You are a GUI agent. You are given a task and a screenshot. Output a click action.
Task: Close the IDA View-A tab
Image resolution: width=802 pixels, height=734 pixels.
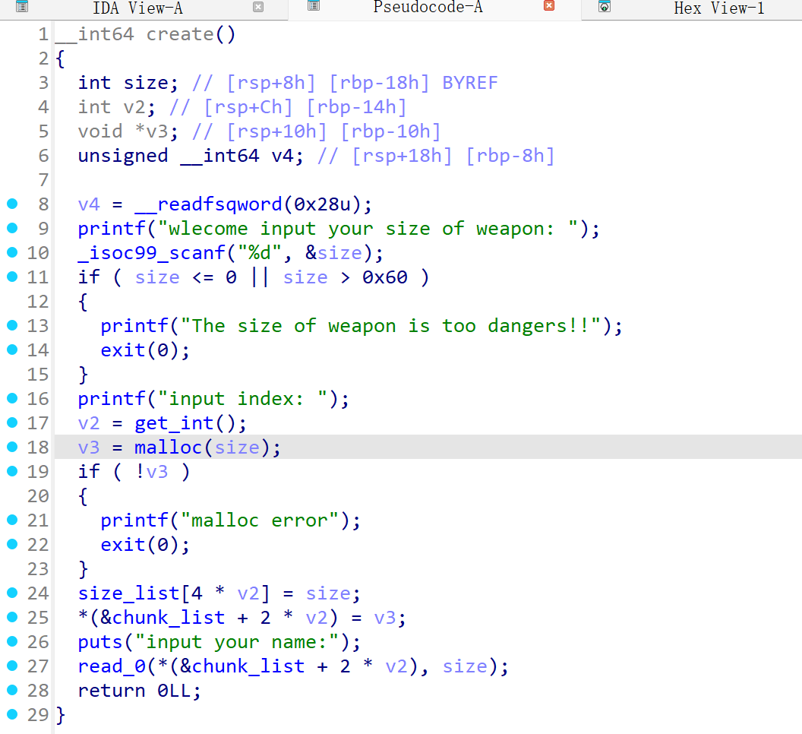(258, 8)
